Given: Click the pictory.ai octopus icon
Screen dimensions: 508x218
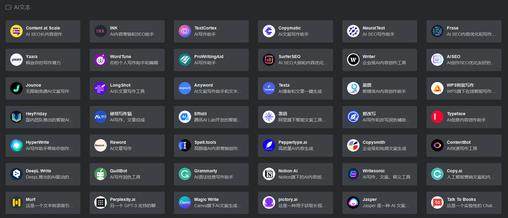Looking at the screenshot, I should click(x=269, y=203).
